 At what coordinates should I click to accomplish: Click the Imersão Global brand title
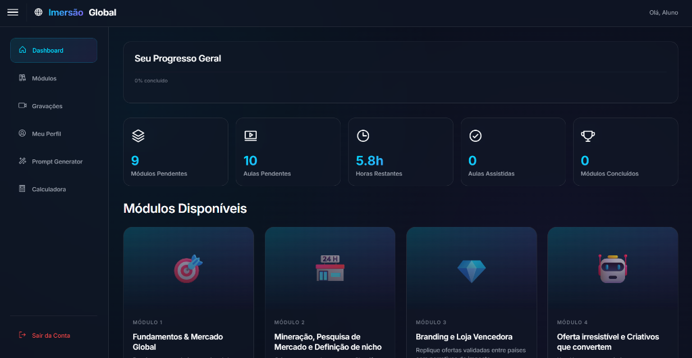point(82,12)
